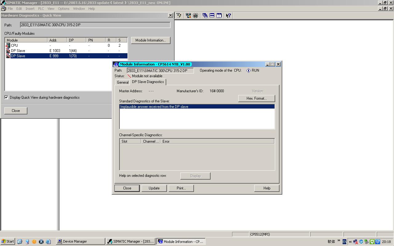Screen dimensions: 394x246
Task: Arrange windows horizontally via toolbar icon
Action: 212,16
